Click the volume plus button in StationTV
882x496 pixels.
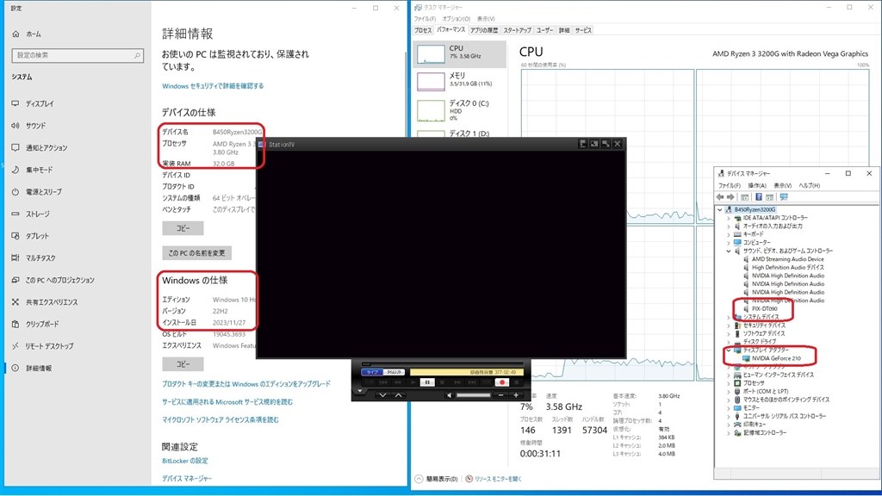point(515,395)
